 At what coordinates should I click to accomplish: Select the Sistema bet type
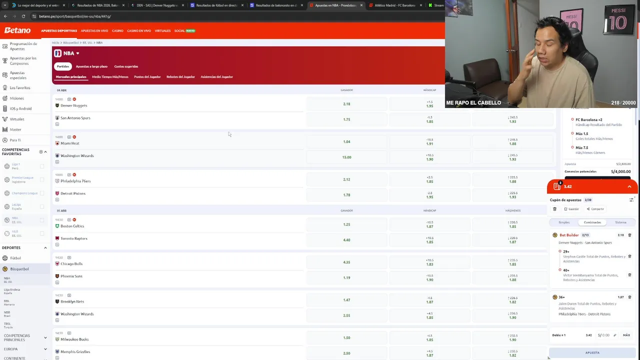[620, 222]
